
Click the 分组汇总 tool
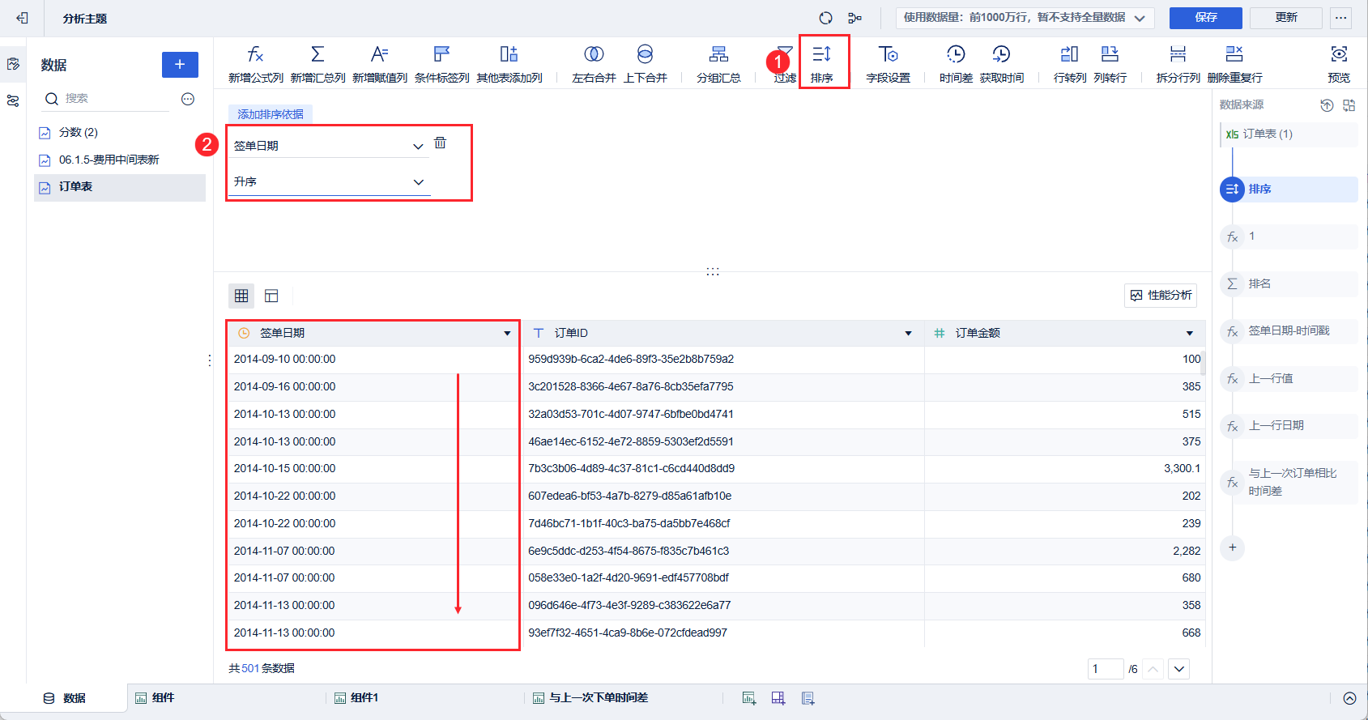point(718,64)
